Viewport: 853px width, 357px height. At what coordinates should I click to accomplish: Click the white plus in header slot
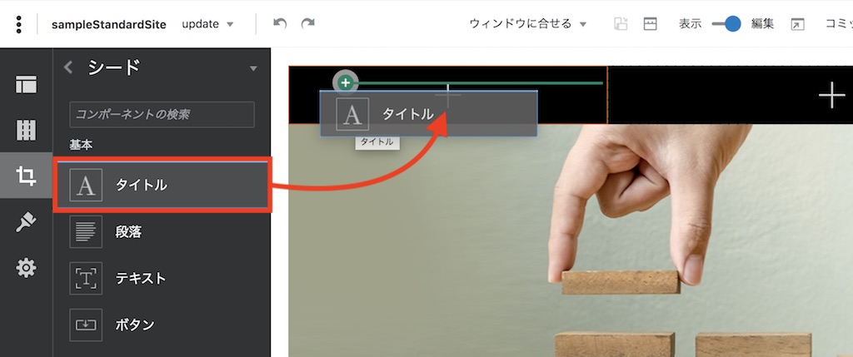832,95
